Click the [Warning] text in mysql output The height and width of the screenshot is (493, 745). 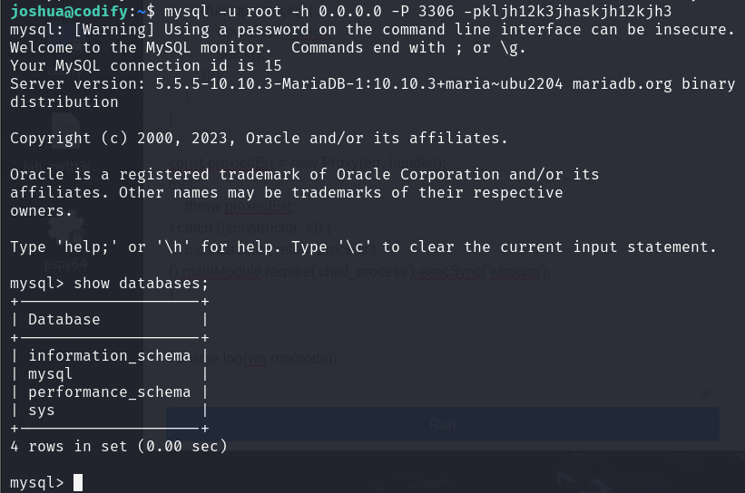pyautogui.click(x=110, y=29)
